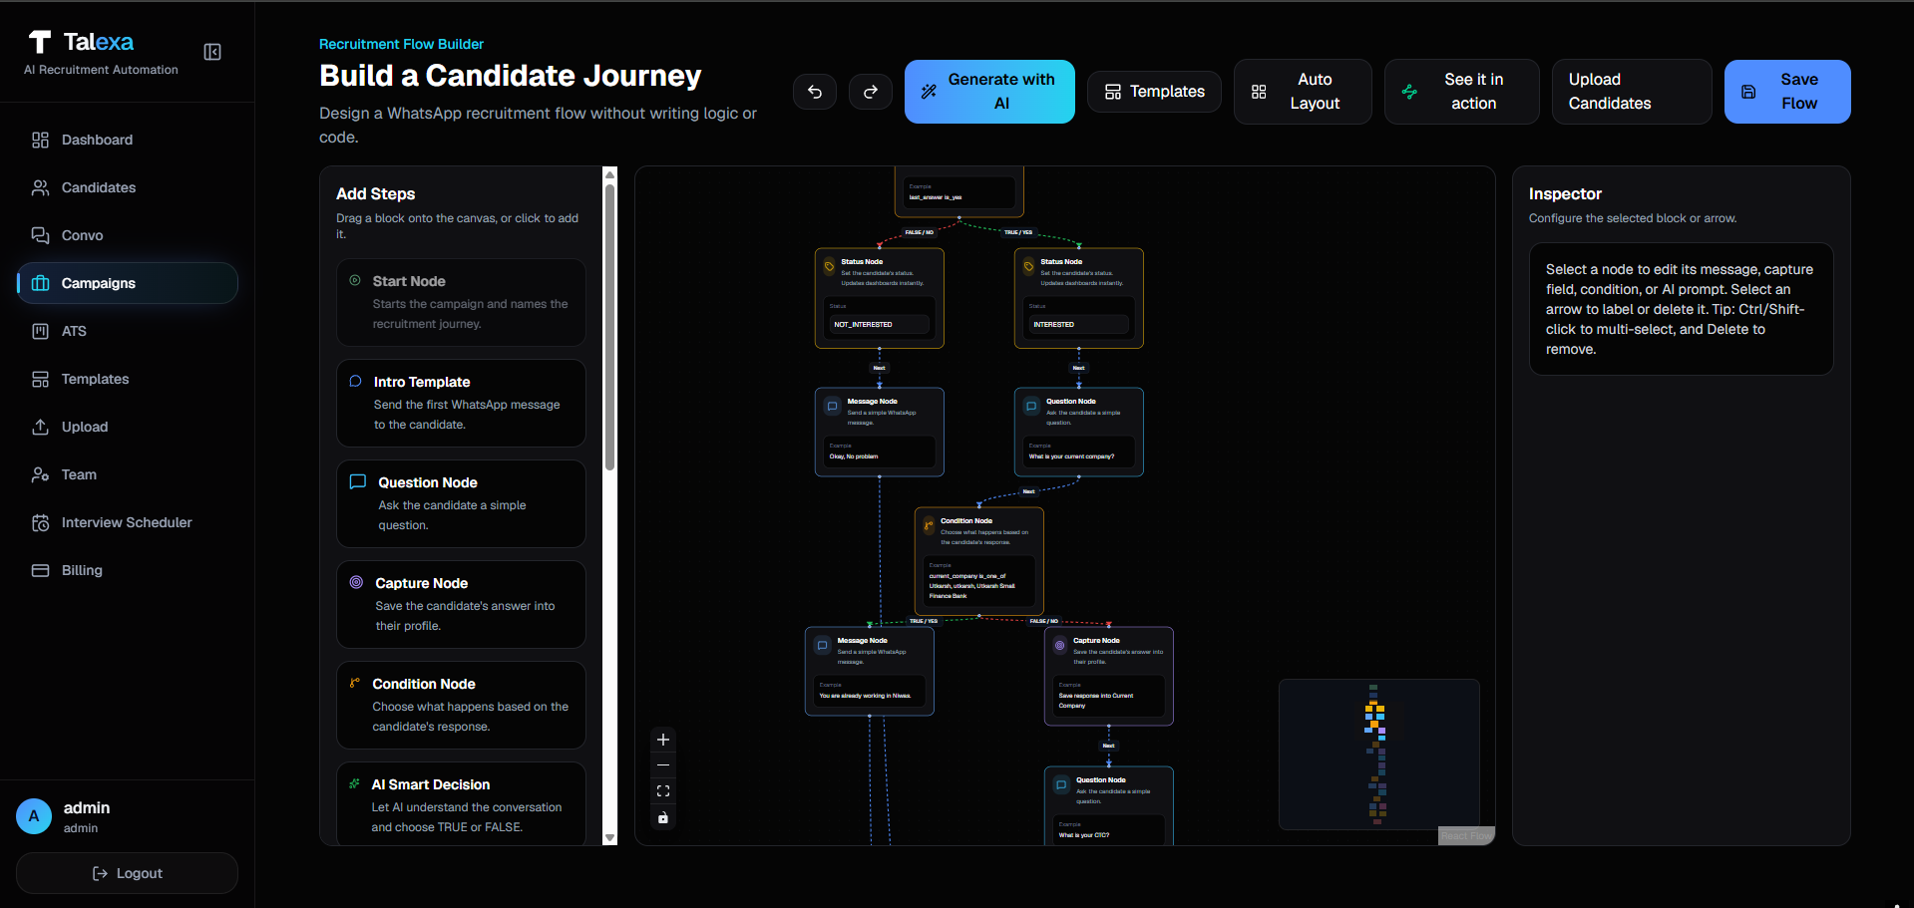Open Interview Scheduler page
Viewport: 1914px width, 908px height.
coord(128,522)
